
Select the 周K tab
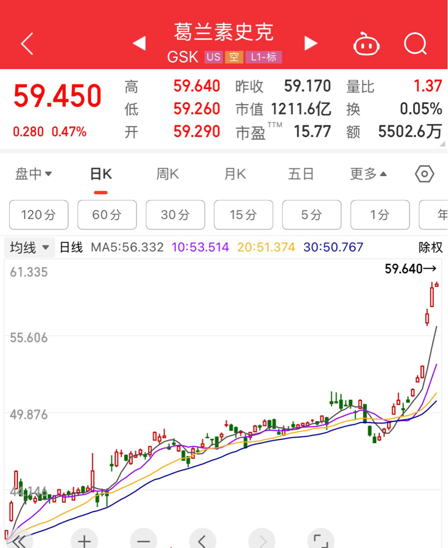[x=168, y=174]
